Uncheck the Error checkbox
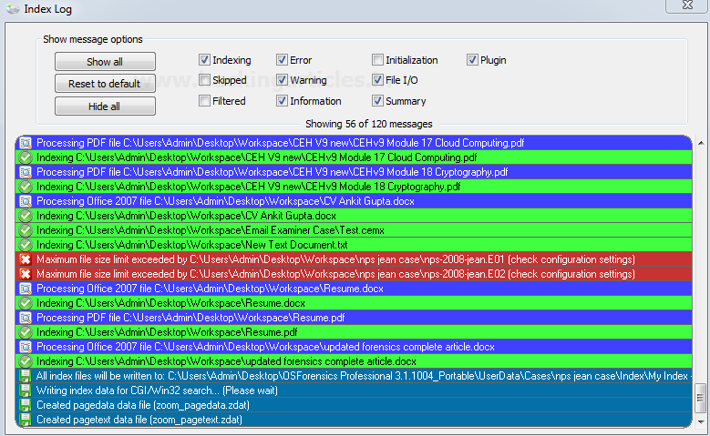 pos(282,60)
